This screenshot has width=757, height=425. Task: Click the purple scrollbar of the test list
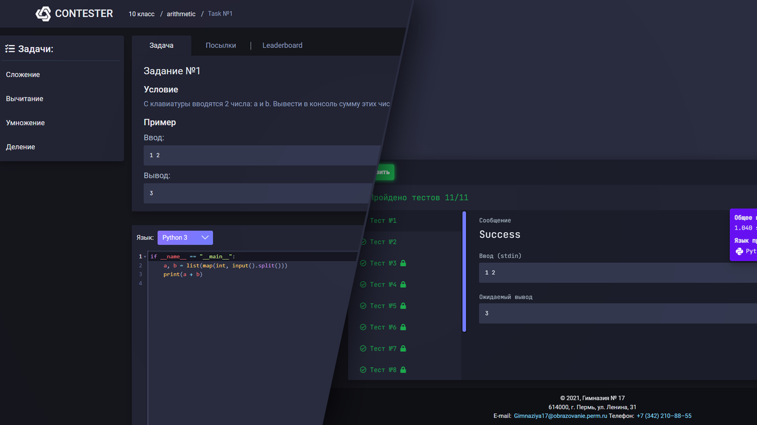pos(464,272)
